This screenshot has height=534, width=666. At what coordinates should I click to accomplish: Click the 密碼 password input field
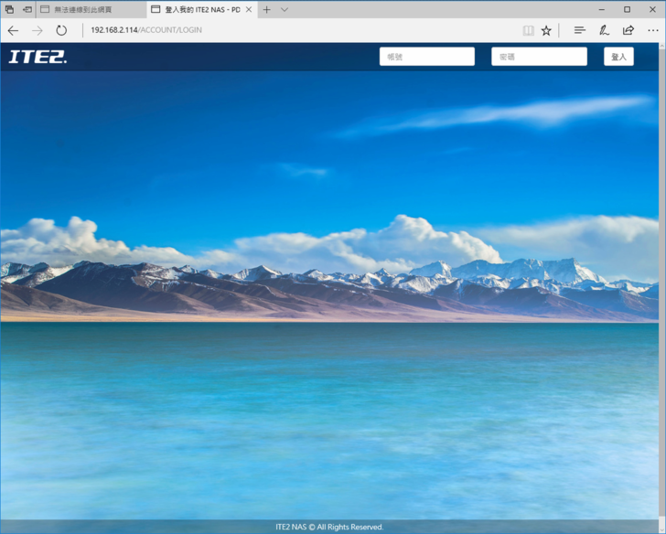pos(539,57)
